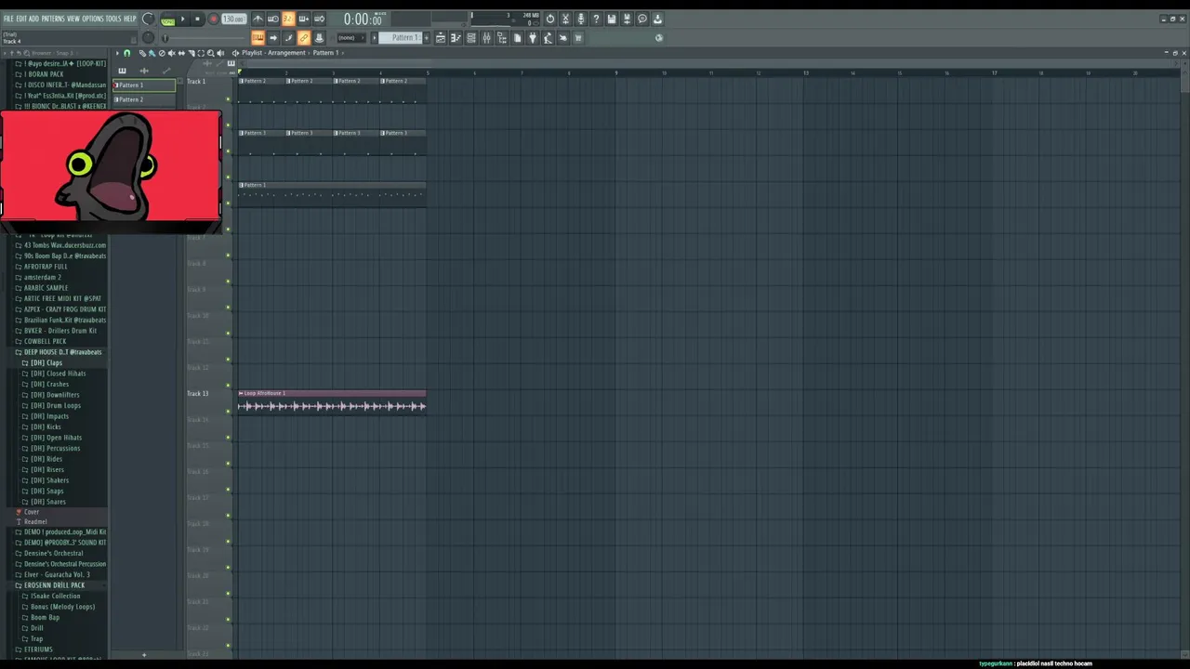This screenshot has height=669, width=1190.
Task: Toggle the recording countdown
Action: click(x=288, y=19)
